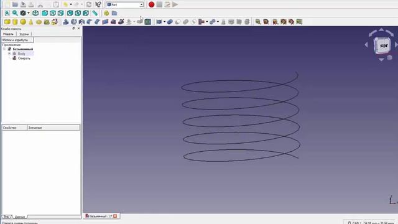This screenshot has width=398, height=224.
Task: Select the Безымянный document tree item
Action: (x=23, y=49)
